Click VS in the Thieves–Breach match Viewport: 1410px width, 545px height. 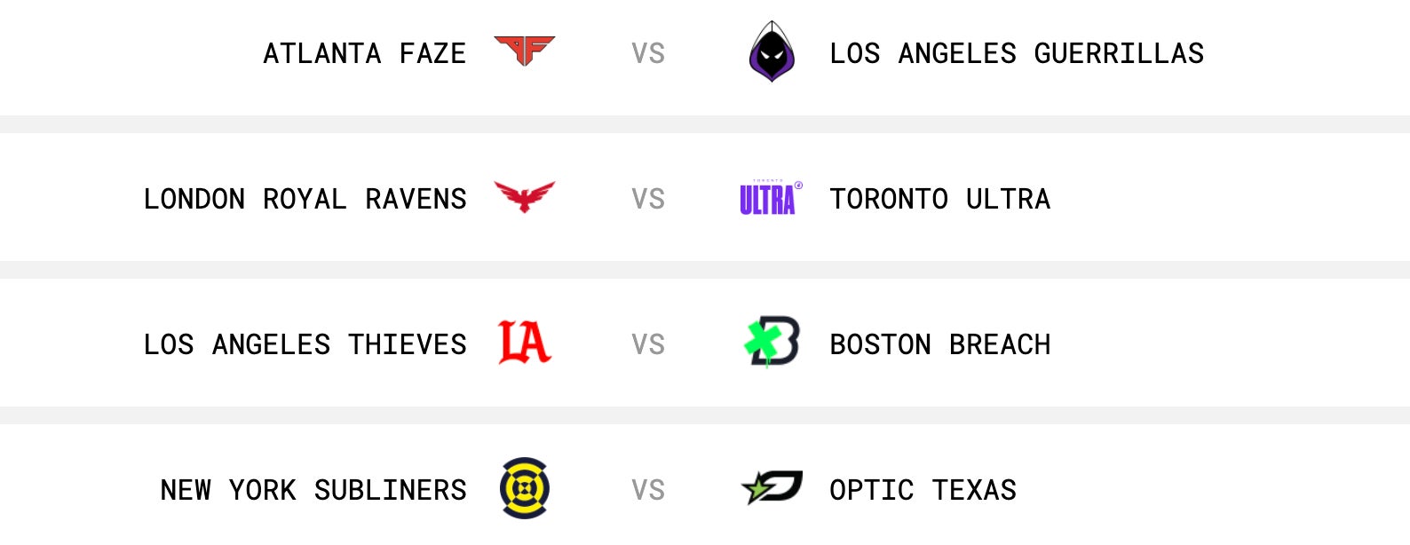click(648, 344)
